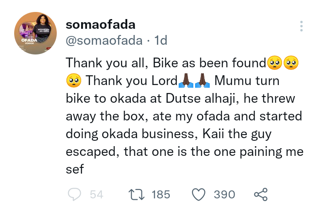Click the first pleading face emoji after 'found'
This screenshot has width=317, height=213.
point(274,63)
